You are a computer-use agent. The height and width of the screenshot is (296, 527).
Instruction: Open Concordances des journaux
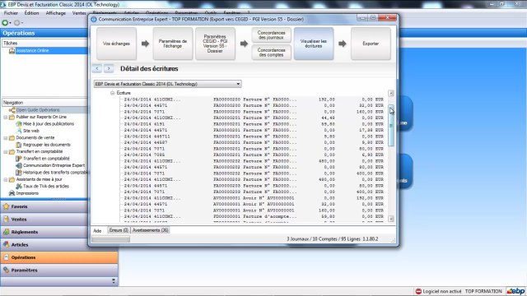click(271, 35)
